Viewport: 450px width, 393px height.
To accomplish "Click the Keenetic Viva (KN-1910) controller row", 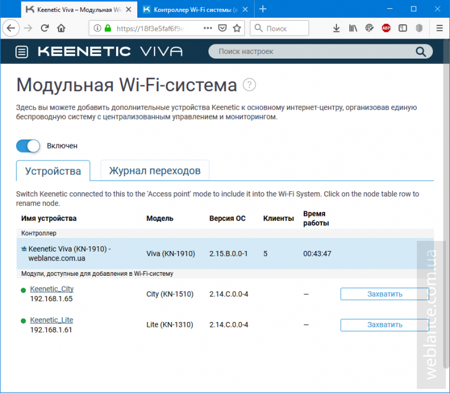I will coord(225,253).
